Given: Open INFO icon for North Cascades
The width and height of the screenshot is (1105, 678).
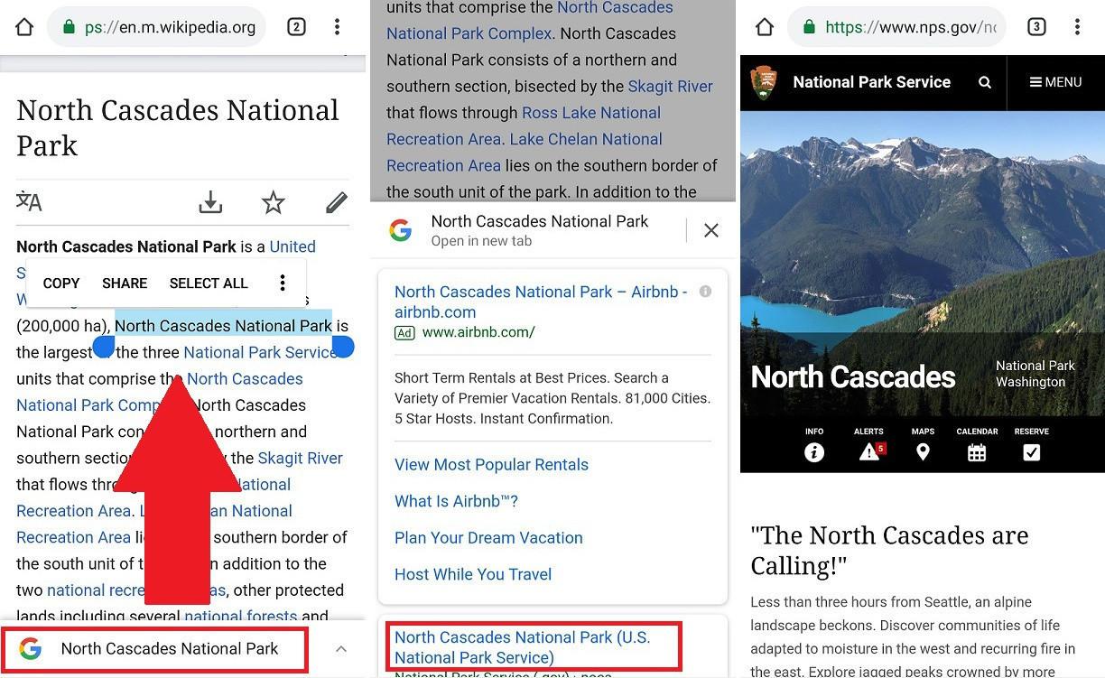Looking at the screenshot, I should point(814,445).
